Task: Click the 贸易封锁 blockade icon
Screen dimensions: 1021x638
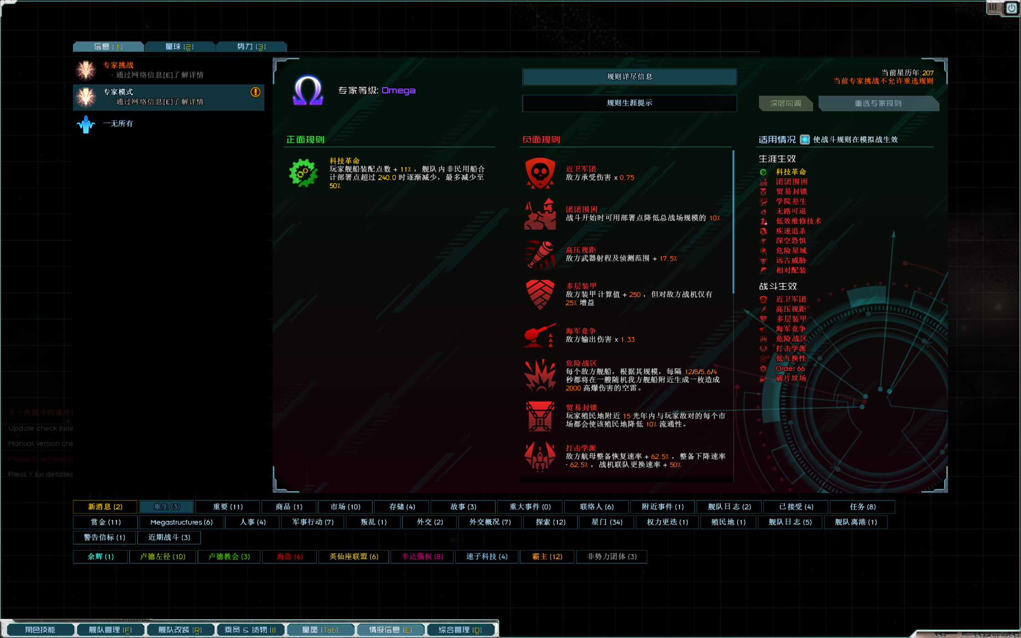Action: pos(540,416)
